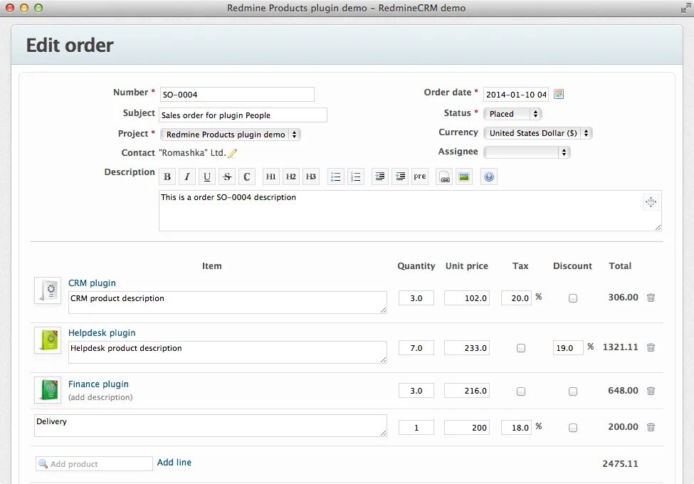Viewport: 694px width, 484px height.
Task: Insert an image using the image icon
Action: [463, 176]
